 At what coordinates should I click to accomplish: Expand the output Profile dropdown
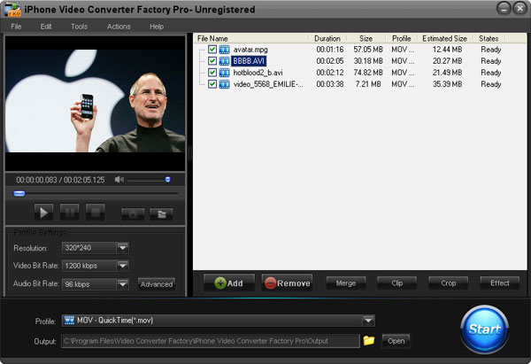pos(368,321)
